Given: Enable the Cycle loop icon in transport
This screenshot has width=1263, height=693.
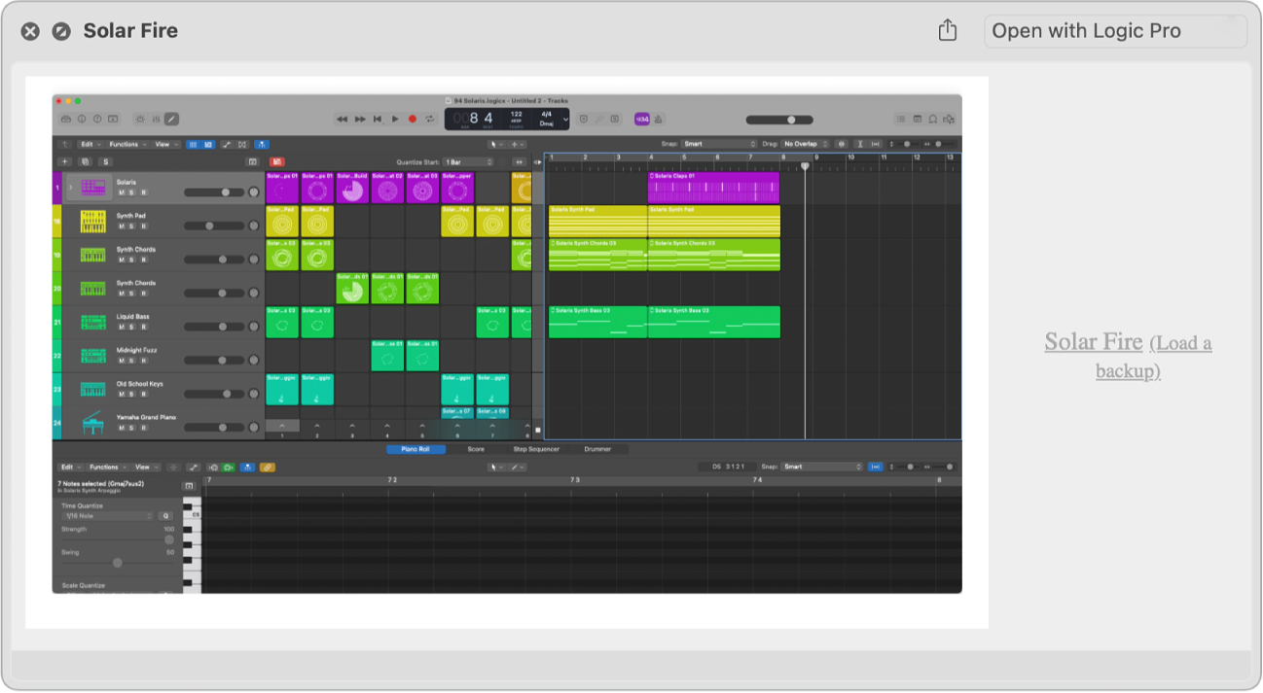Looking at the screenshot, I should (429, 119).
